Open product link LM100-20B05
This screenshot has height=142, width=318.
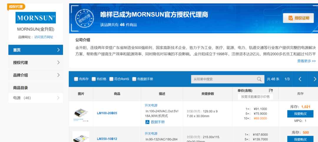(107, 113)
